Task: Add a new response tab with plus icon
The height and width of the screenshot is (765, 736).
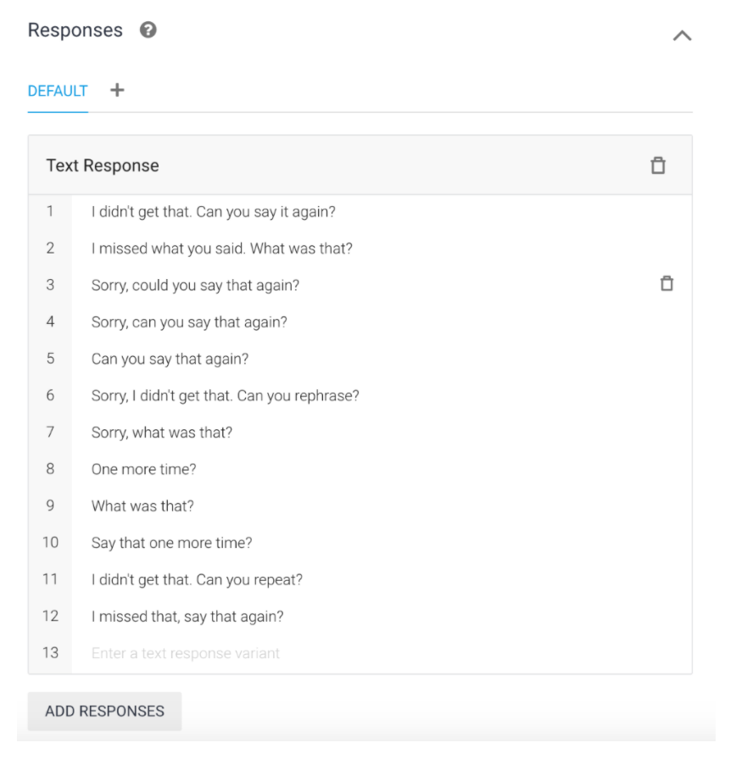Action: [117, 90]
